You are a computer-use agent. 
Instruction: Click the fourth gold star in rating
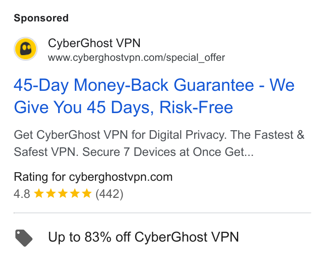pos(75,194)
